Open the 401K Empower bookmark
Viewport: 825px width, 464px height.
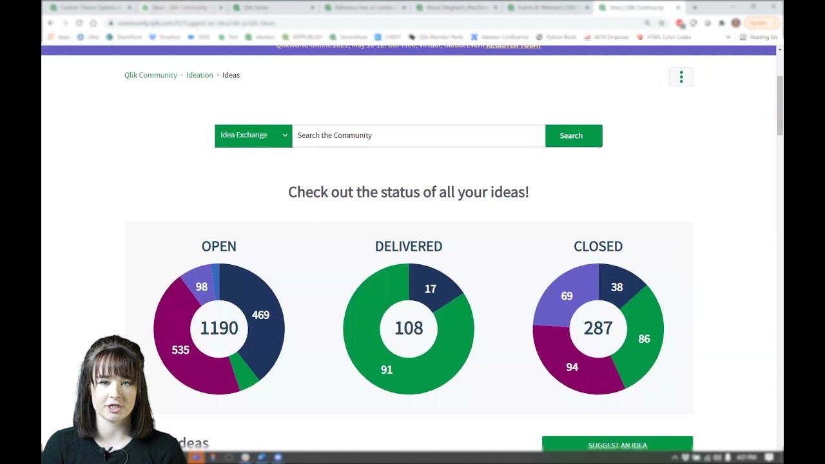pos(607,37)
